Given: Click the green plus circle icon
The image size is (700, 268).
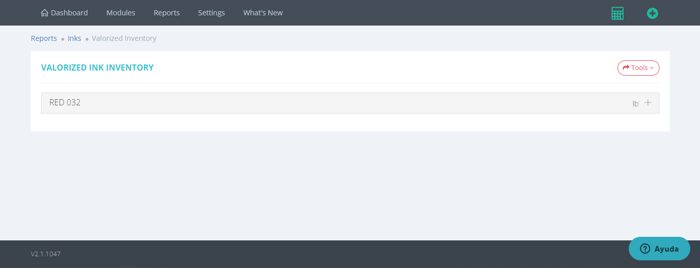Looking at the screenshot, I should (652, 13).
